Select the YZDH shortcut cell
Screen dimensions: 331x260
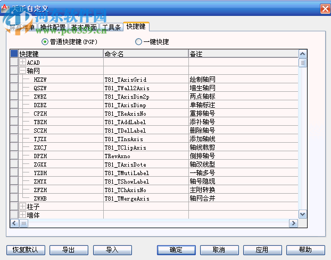click(x=61, y=173)
